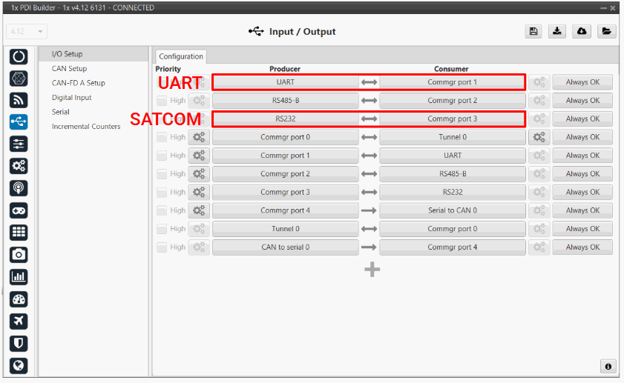Screen dimensions: 624x383
Task: Click gear settings beside Tunnel 0 consumer
Action: 539,137
